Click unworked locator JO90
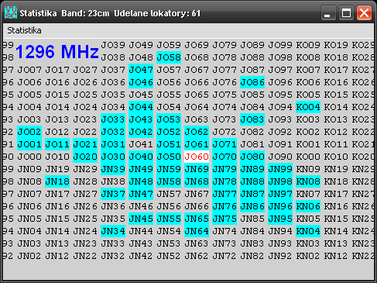 280,157
